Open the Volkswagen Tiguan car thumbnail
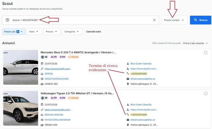 click(x=21, y=108)
